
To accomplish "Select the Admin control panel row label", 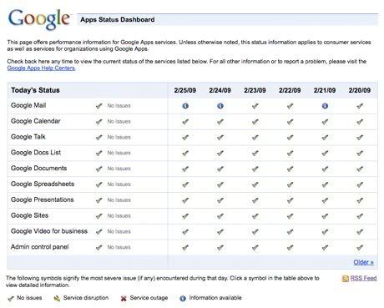I will point(40,247).
